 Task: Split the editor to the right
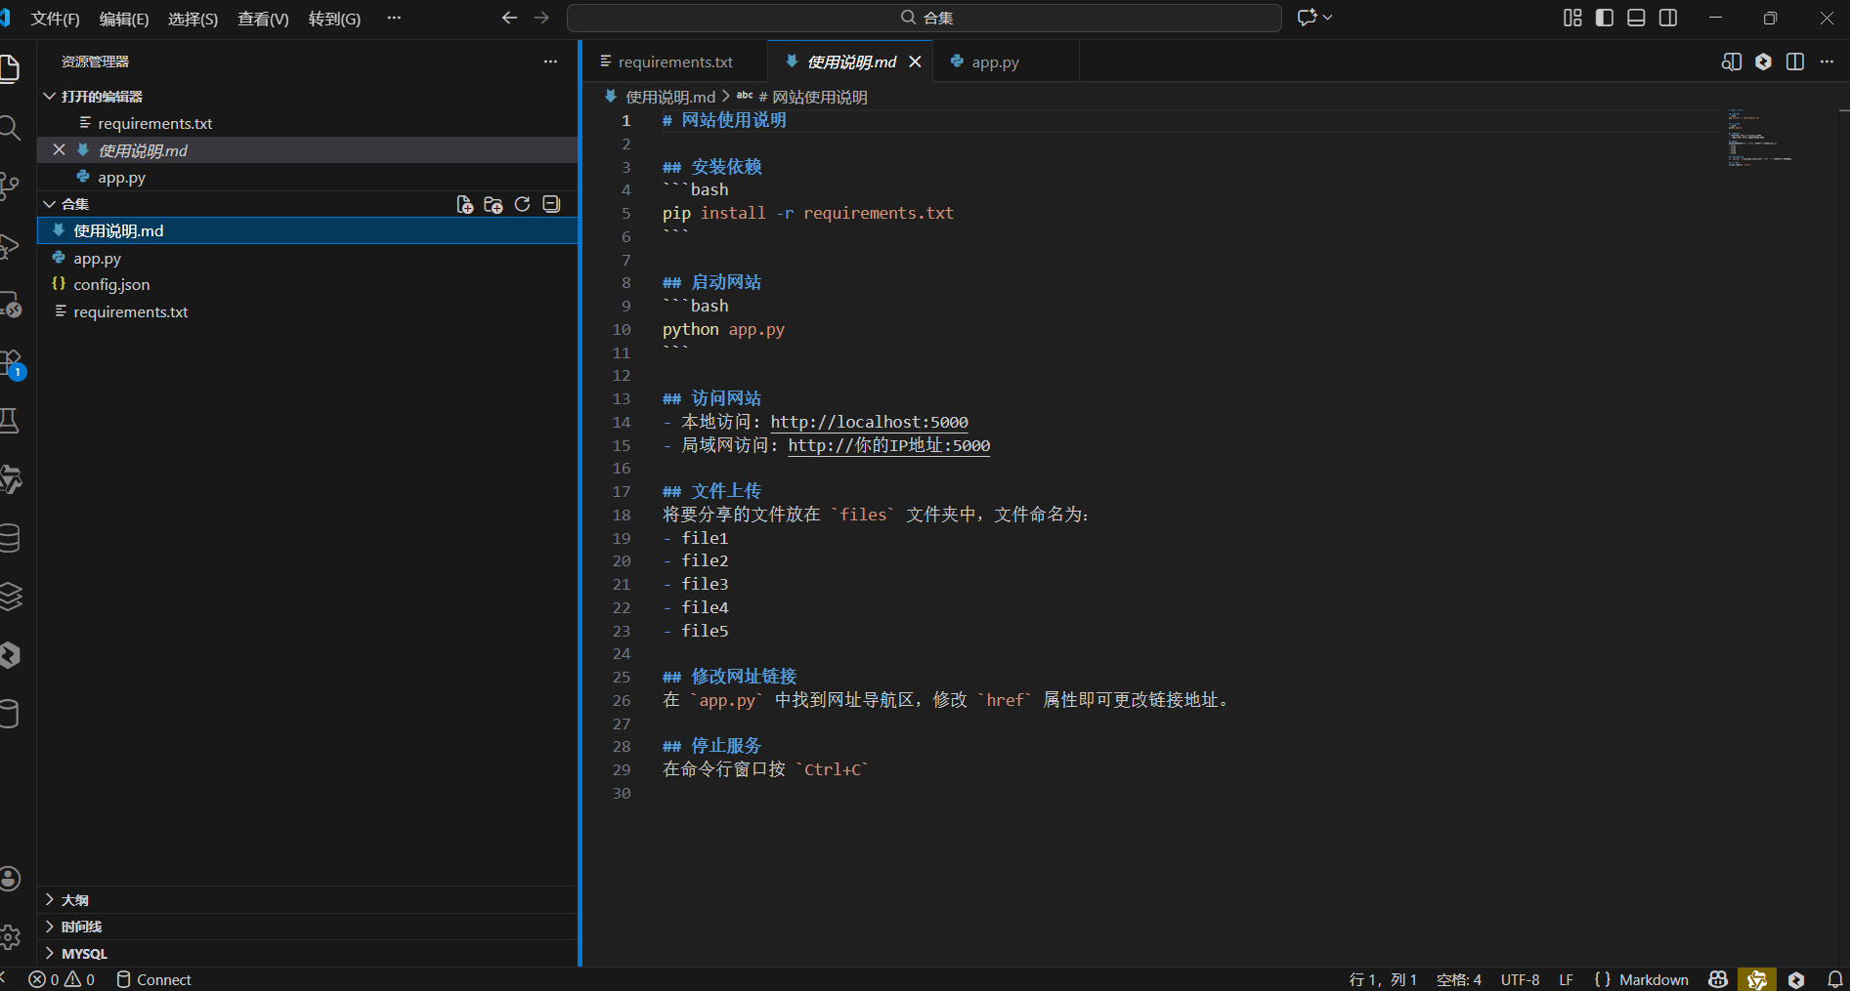(1795, 62)
